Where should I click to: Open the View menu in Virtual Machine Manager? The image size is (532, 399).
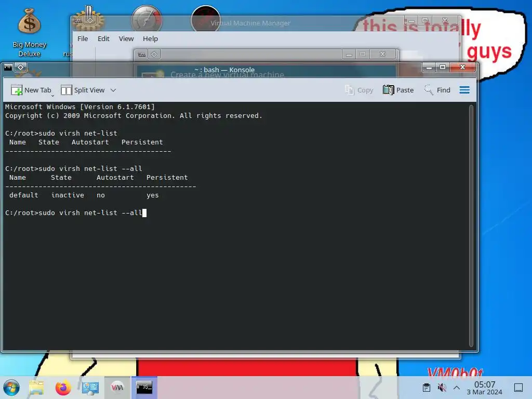pyautogui.click(x=126, y=38)
